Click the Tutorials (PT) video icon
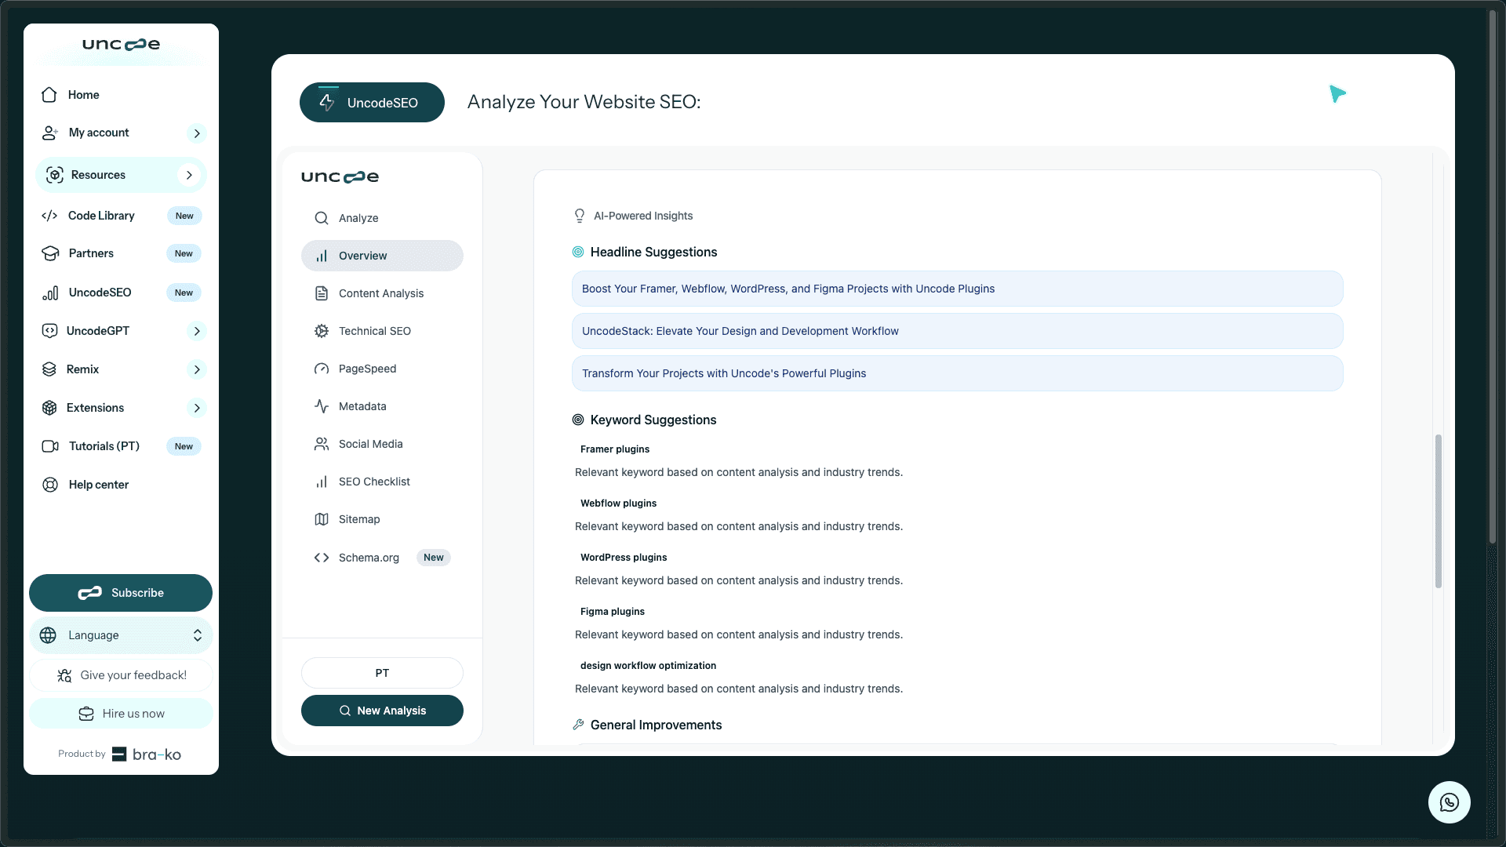The image size is (1506, 847). click(50, 446)
